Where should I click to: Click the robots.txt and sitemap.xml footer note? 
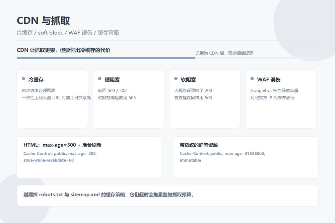(109, 195)
